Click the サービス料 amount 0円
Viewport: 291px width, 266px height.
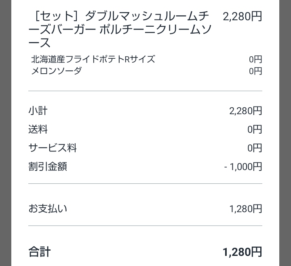[x=255, y=148]
